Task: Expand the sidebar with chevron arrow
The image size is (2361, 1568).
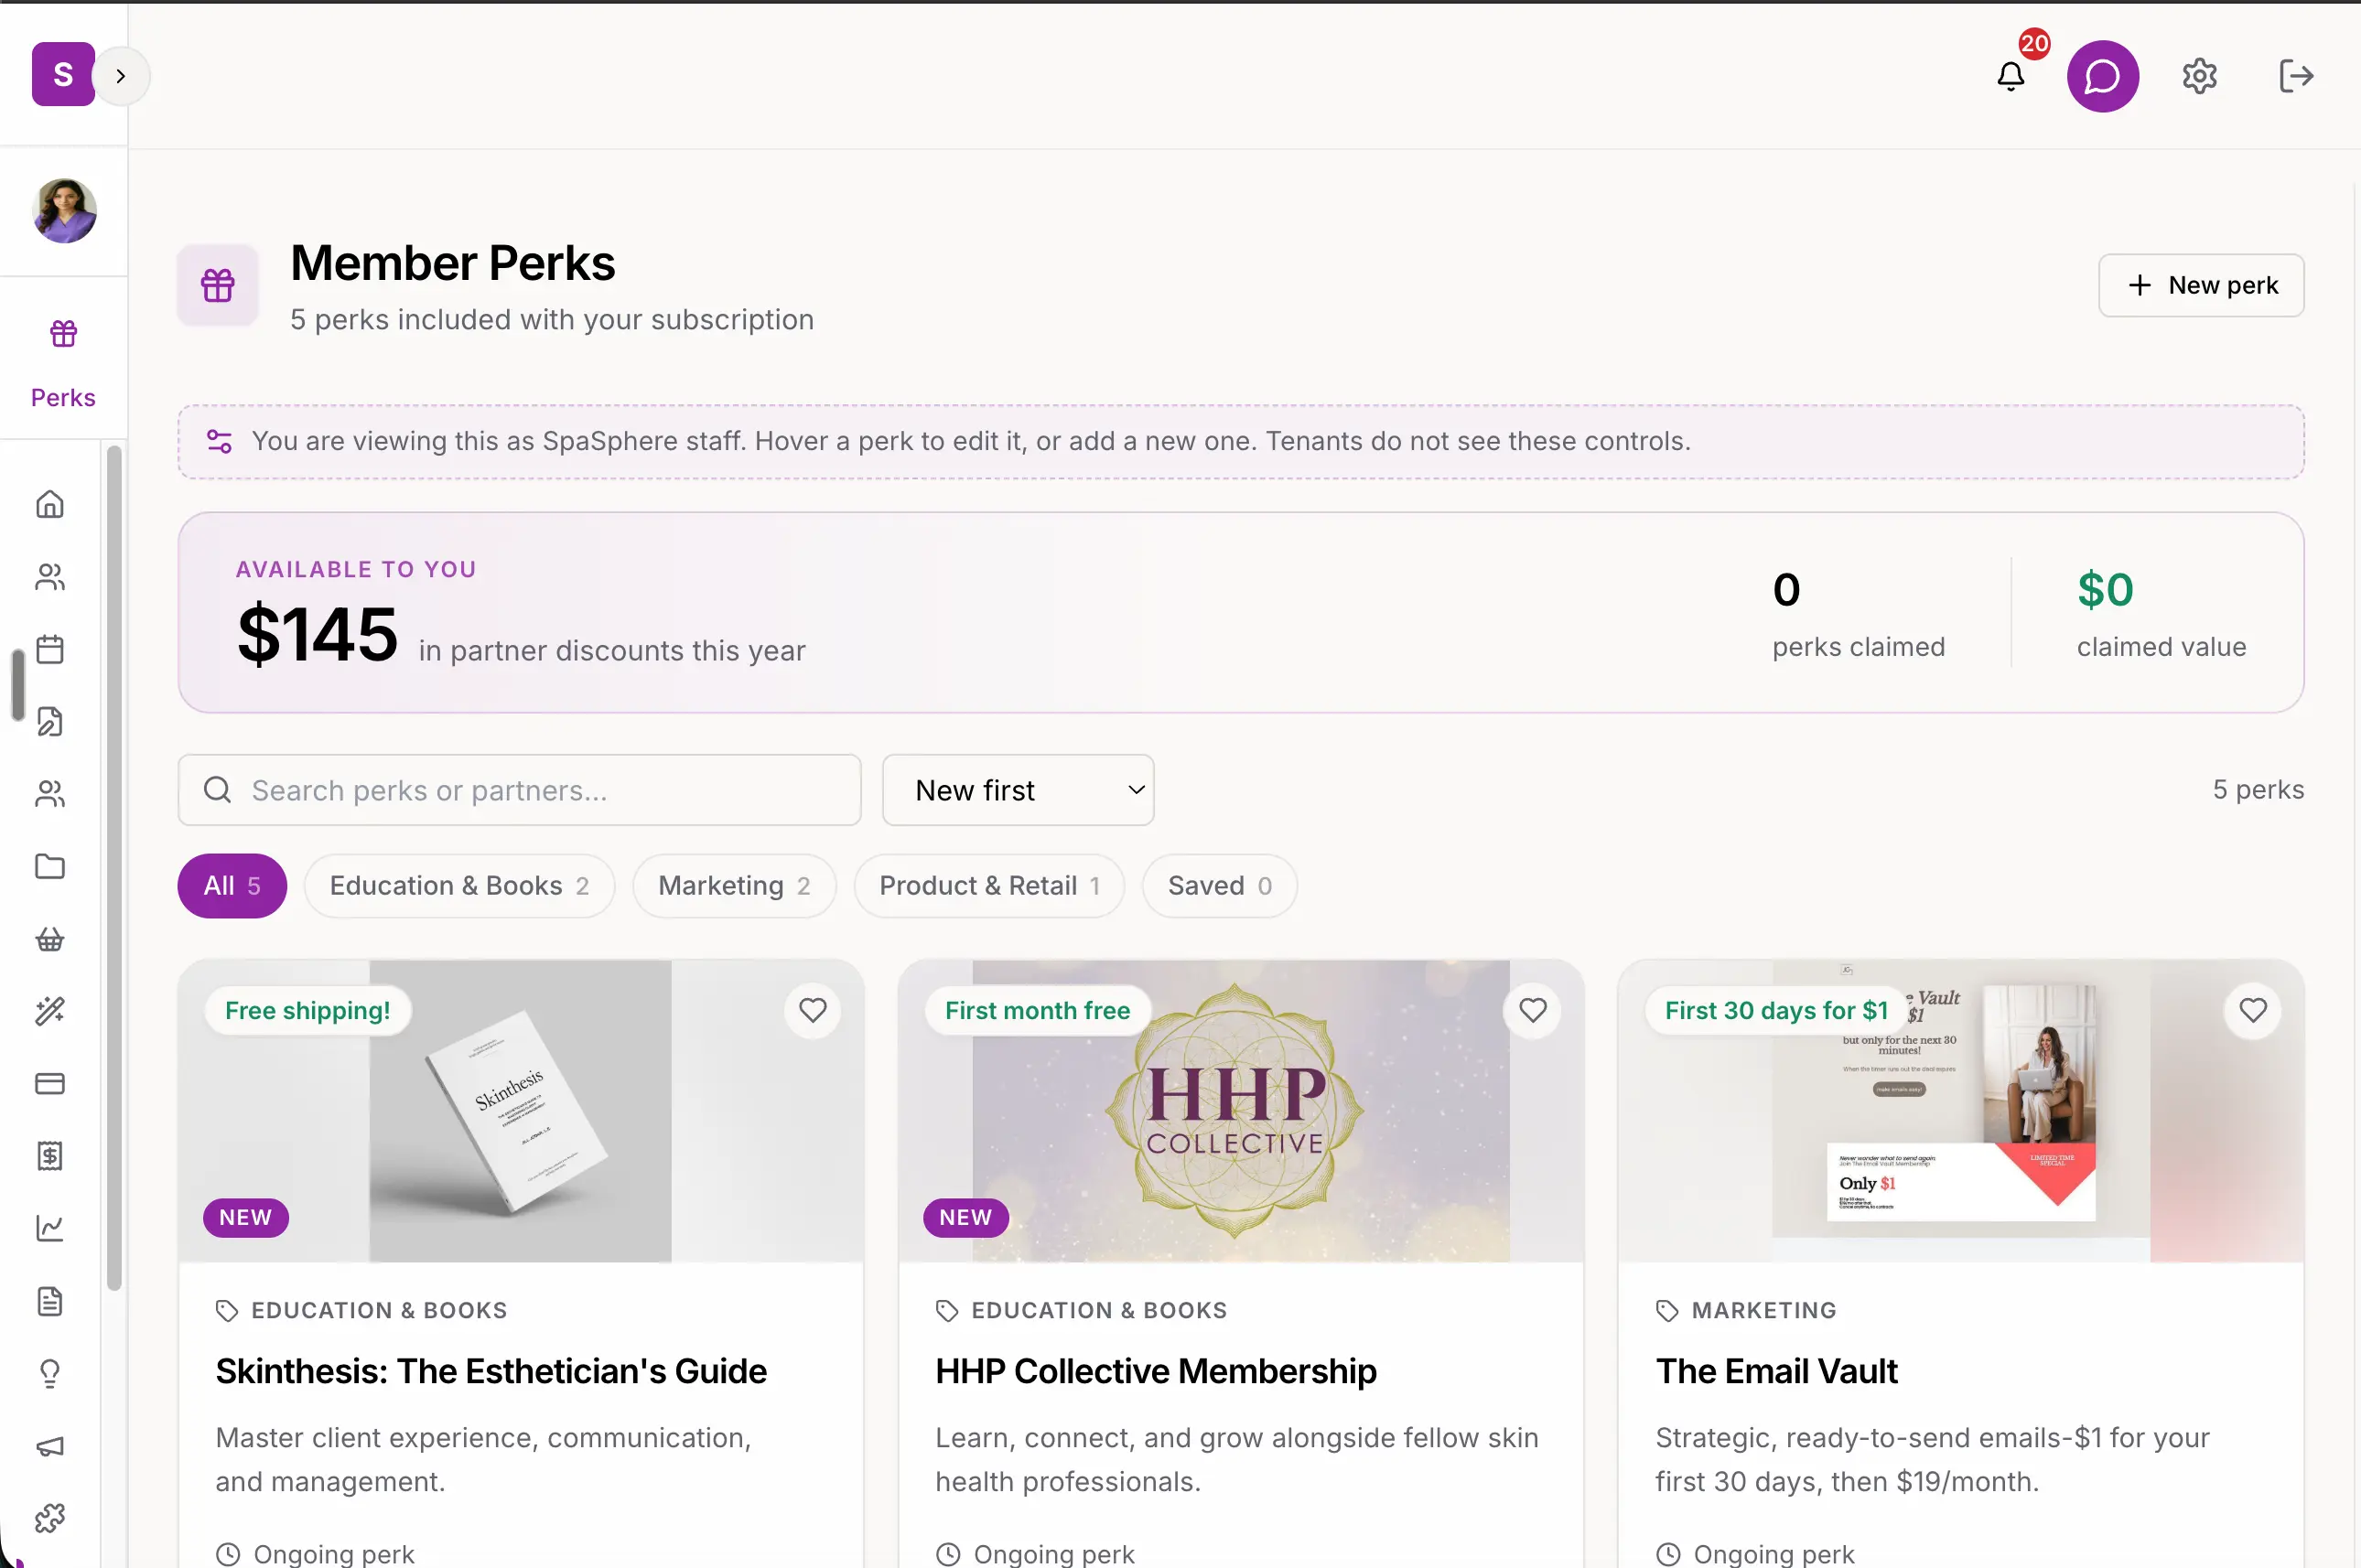Action: (x=121, y=76)
